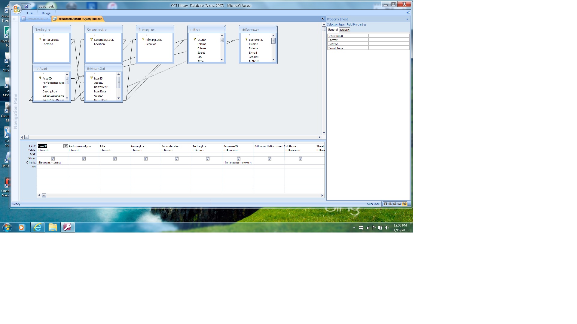Uncheck Show box for Fullname column
The height and width of the screenshot is (324, 577).
point(270,158)
